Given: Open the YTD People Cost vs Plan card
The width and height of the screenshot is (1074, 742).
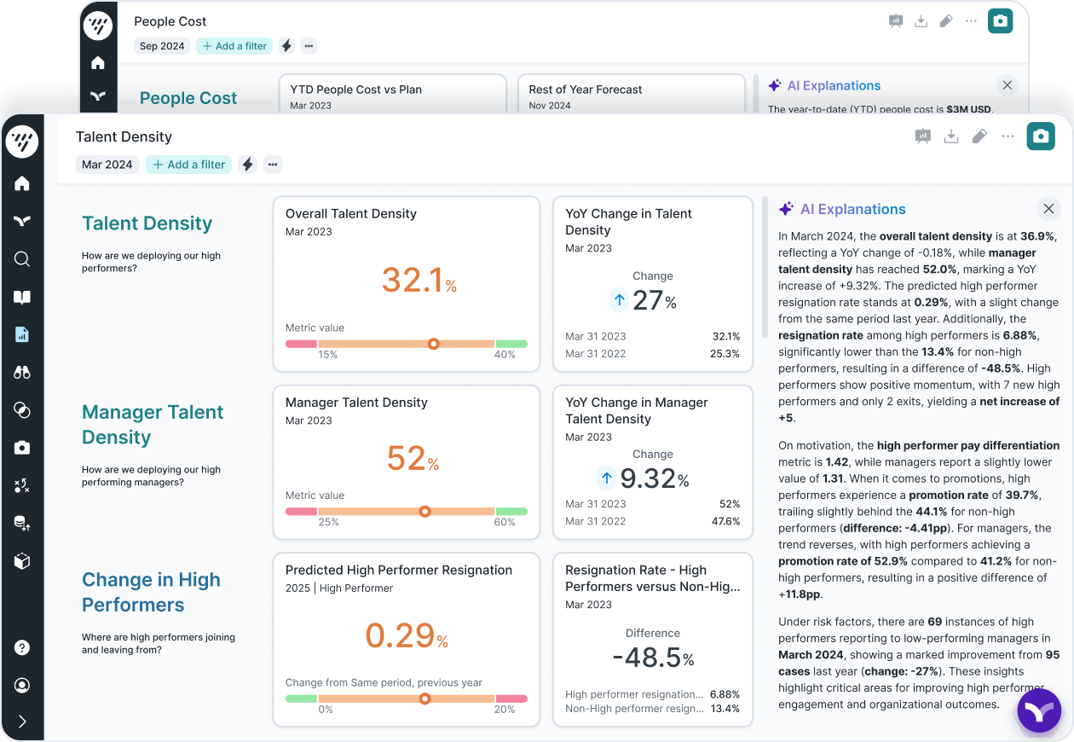Looking at the screenshot, I should 393,95.
